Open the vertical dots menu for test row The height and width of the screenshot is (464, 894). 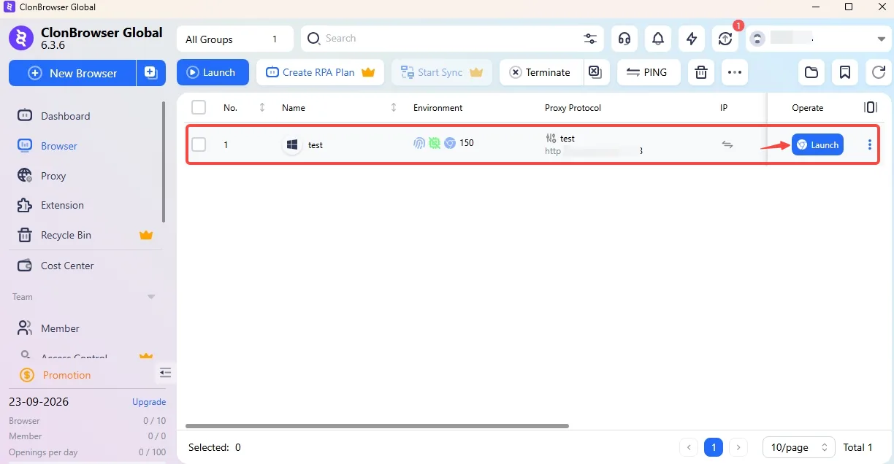point(869,144)
